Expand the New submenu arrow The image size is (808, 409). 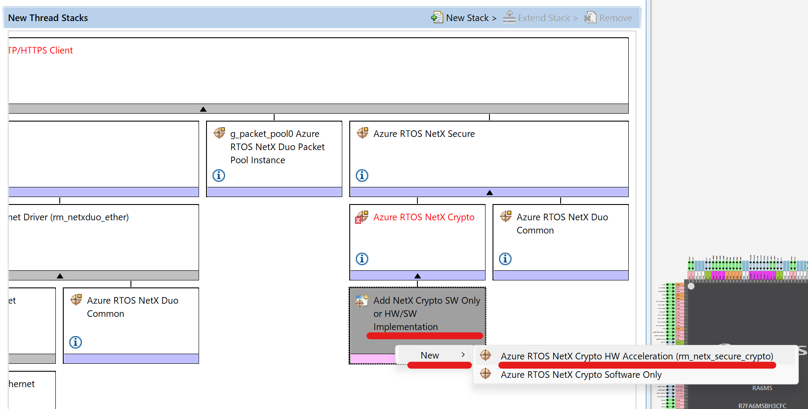pos(463,355)
